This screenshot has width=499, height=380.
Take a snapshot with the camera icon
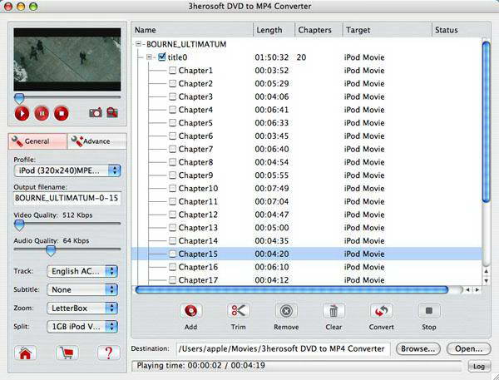pos(96,112)
